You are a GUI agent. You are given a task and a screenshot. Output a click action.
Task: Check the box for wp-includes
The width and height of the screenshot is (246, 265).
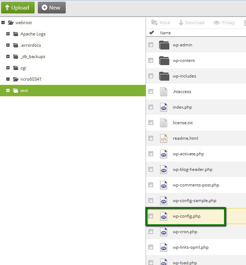[151, 76]
